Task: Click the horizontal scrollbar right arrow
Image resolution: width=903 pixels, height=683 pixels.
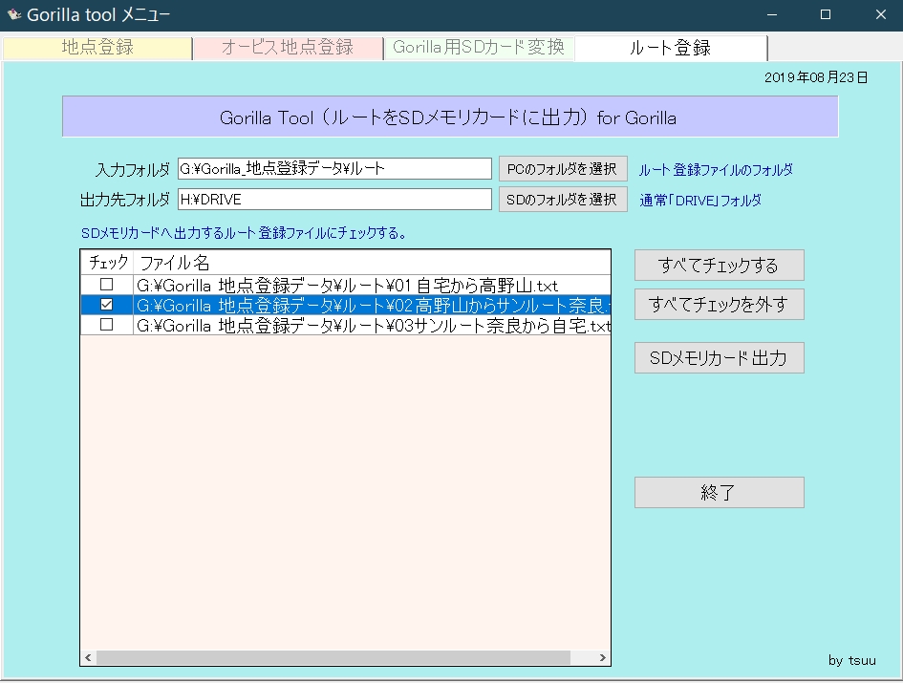Action: tap(602, 658)
